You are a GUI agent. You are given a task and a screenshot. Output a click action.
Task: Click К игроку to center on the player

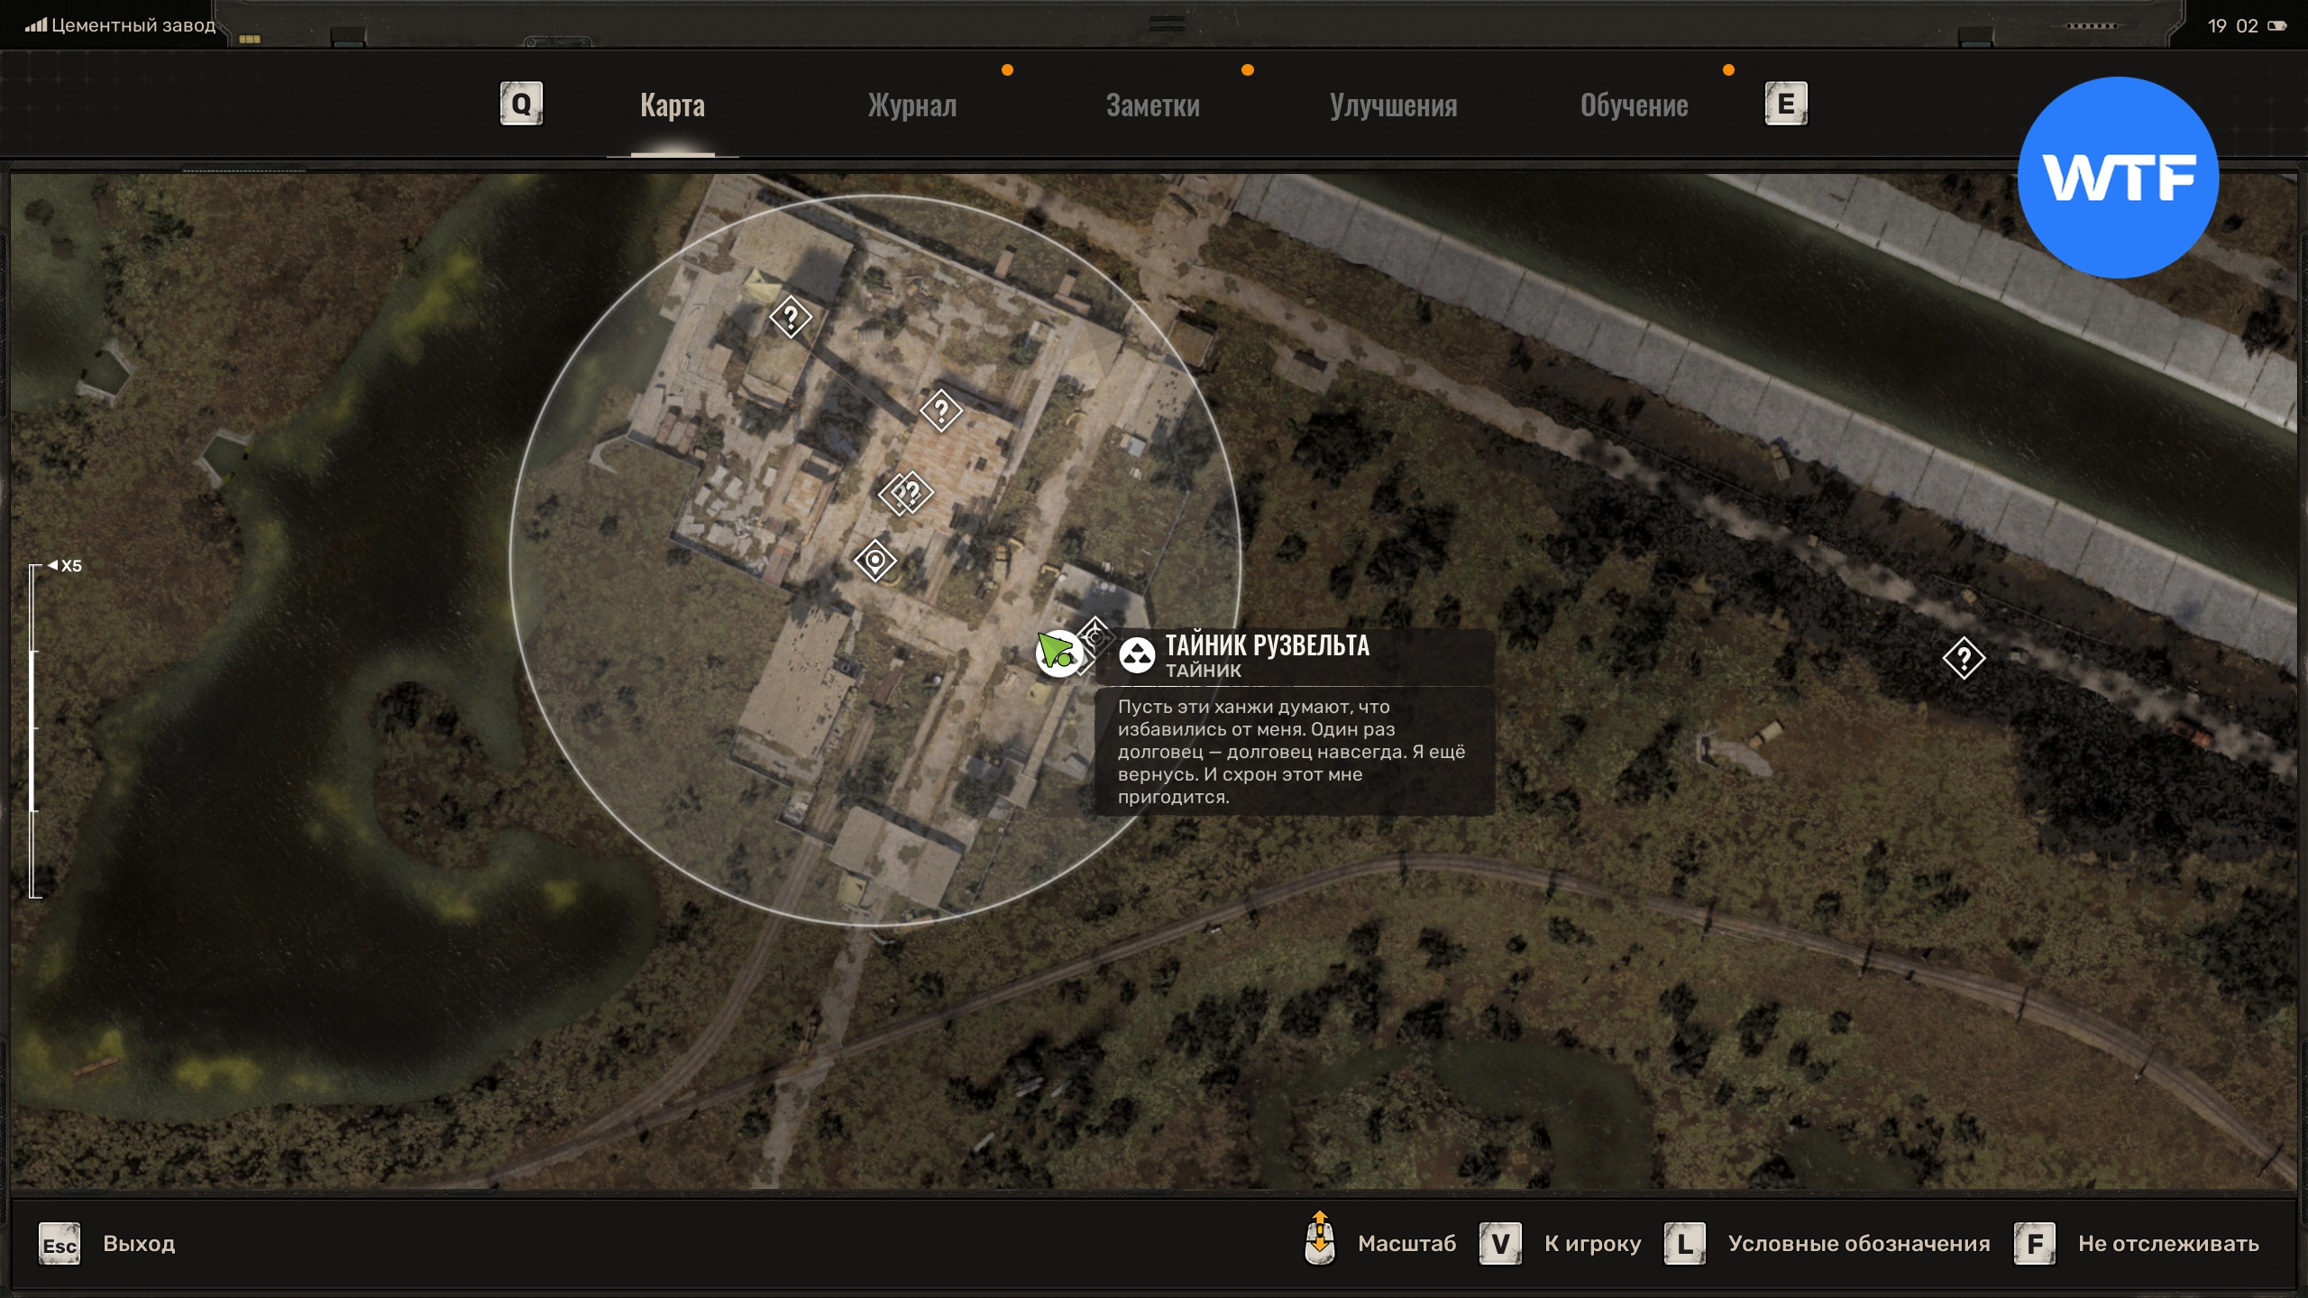(1591, 1243)
